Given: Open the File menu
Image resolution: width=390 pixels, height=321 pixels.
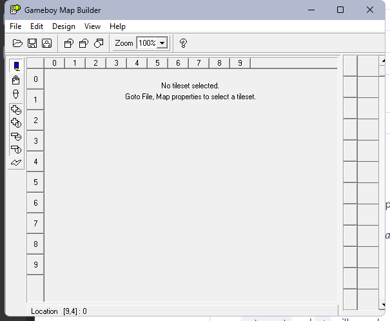Looking at the screenshot, I should click(15, 26).
